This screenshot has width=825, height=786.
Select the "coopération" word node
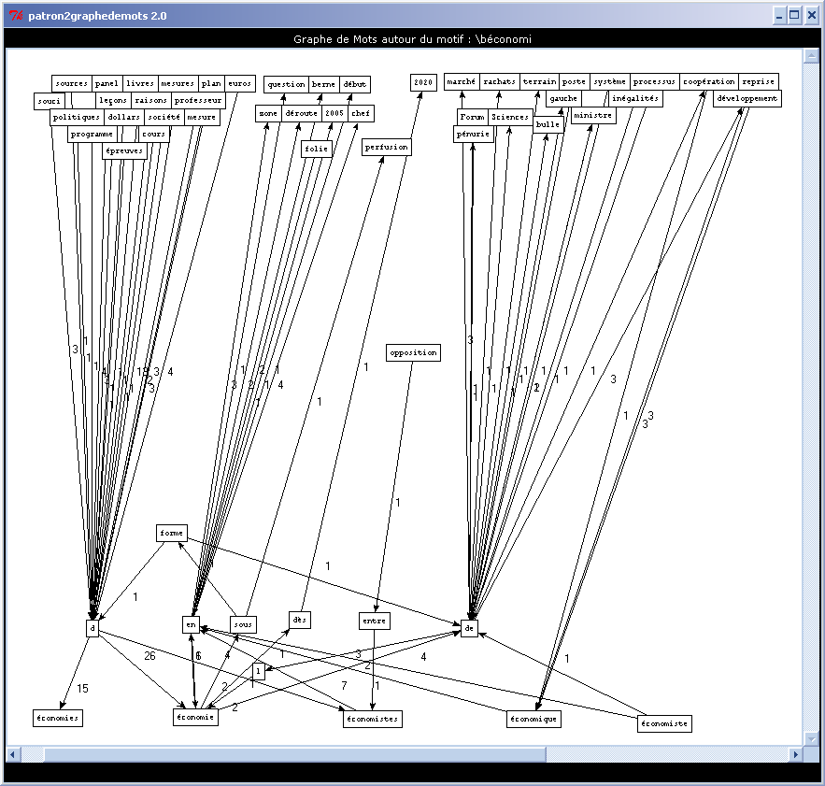[x=709, y=81]
